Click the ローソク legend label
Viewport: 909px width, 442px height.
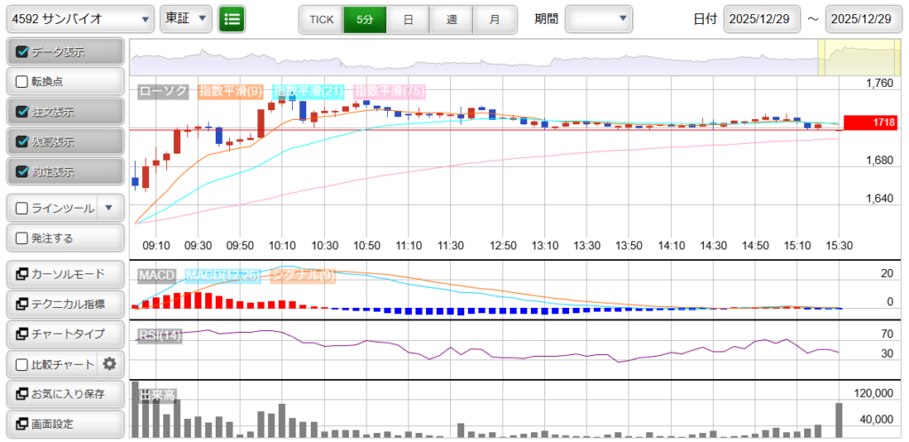click(163, 91)
